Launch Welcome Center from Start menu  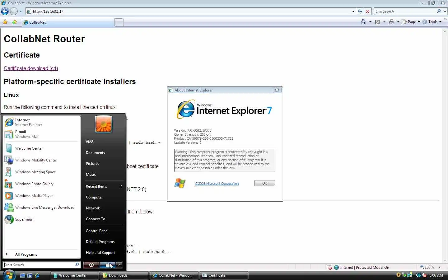point(42,148)
